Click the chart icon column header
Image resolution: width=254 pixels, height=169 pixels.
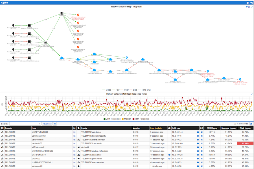point(74,128)
